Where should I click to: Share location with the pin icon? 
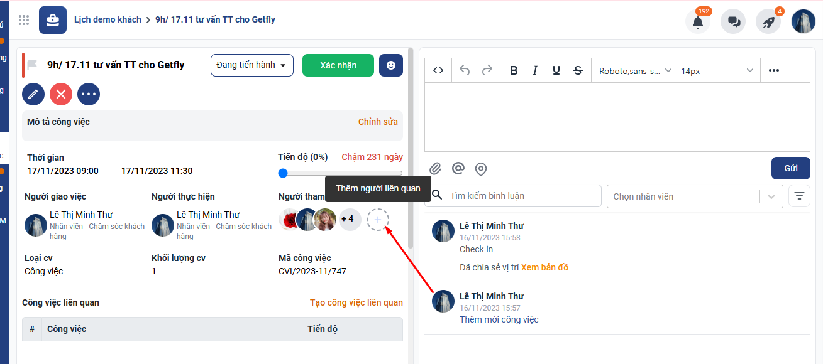tap(481, 169)
